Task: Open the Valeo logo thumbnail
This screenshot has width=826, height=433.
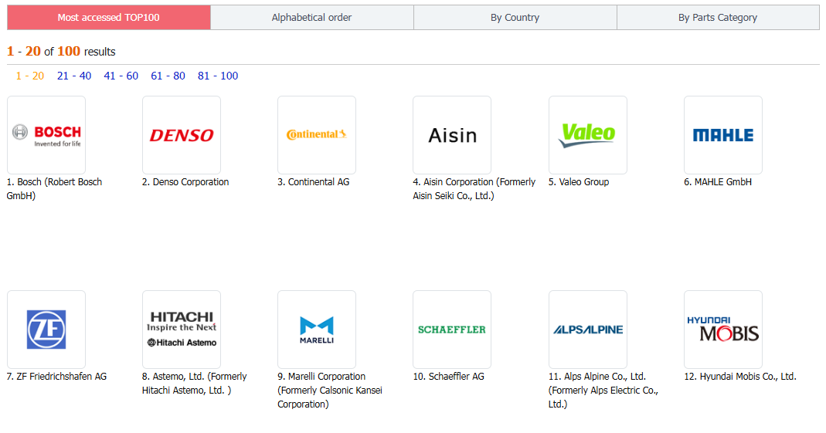Action: 588,135
